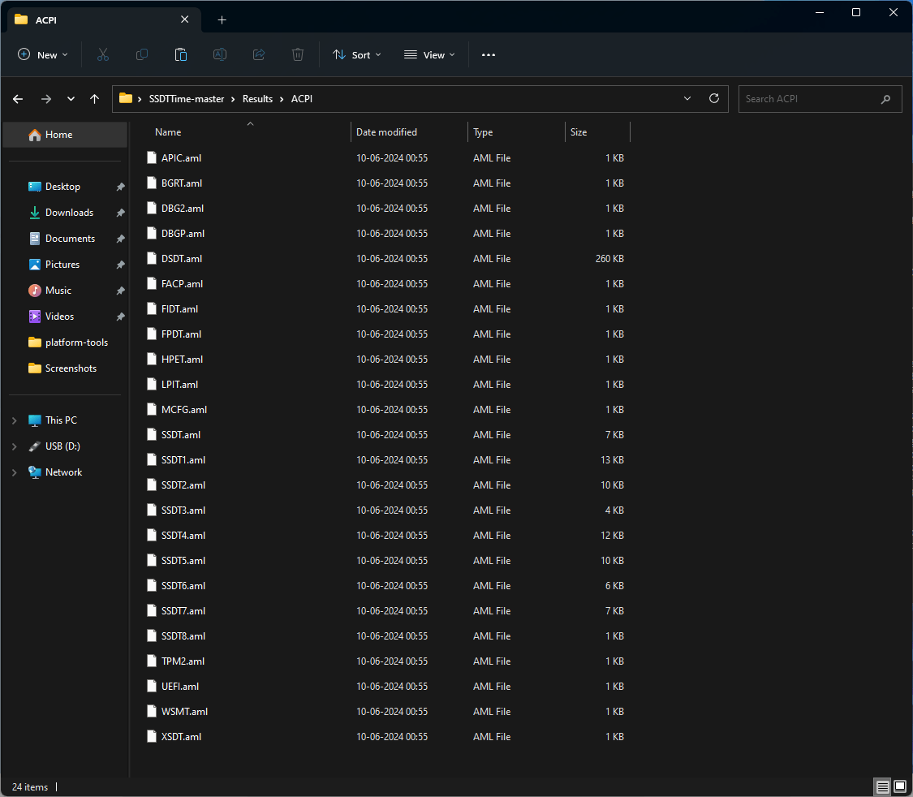Switch to the Results breadcrumb folder
The image size is (913, 797).
tap(257, 98)
